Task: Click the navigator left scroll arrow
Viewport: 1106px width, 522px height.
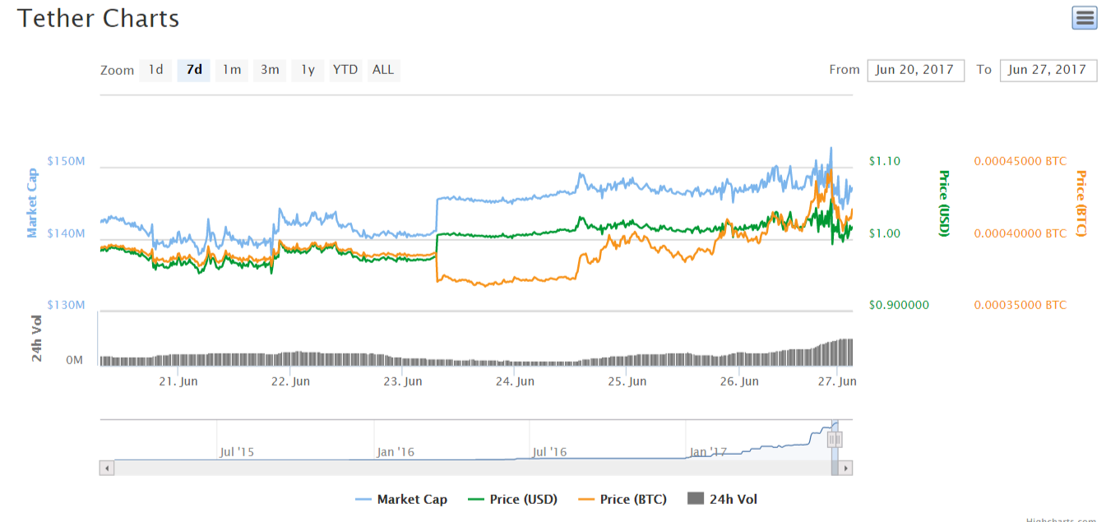Action: coord(107,468)
